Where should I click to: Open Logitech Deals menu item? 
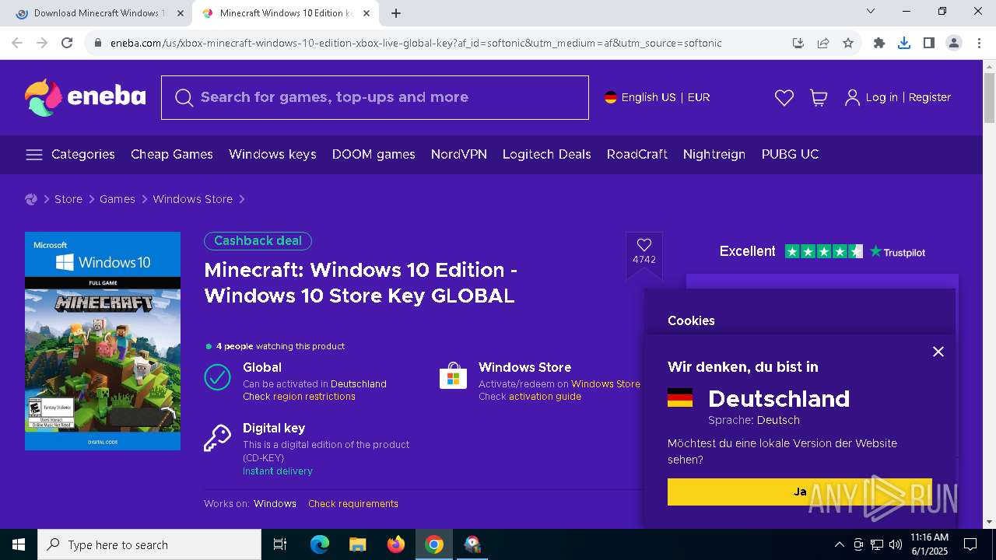(x=547, y=154)
